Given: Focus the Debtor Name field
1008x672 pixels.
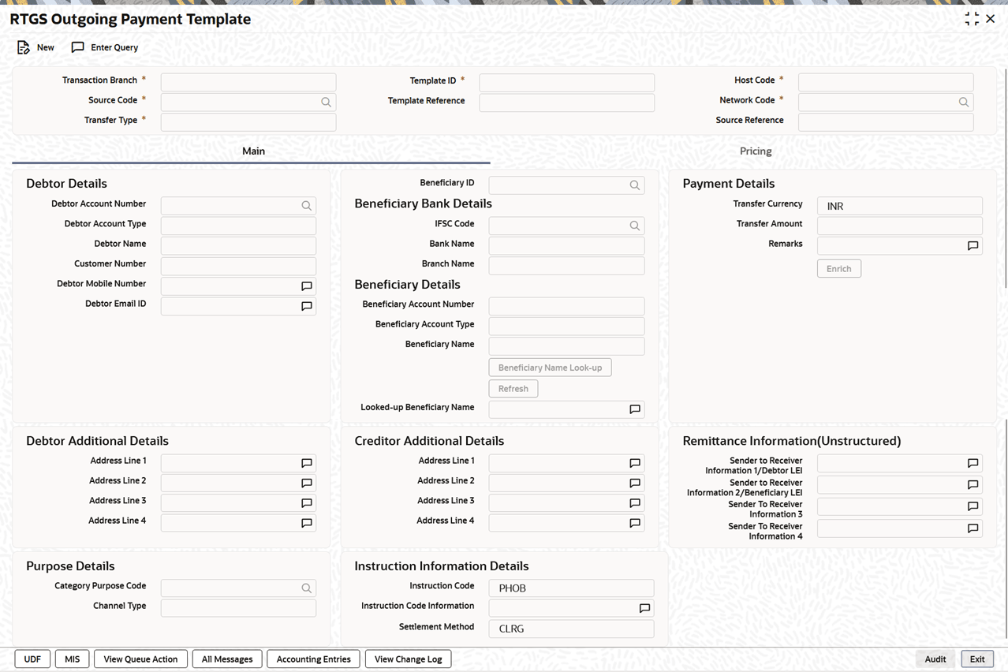Looking at the screenshot, I should [x=238, y=245].
